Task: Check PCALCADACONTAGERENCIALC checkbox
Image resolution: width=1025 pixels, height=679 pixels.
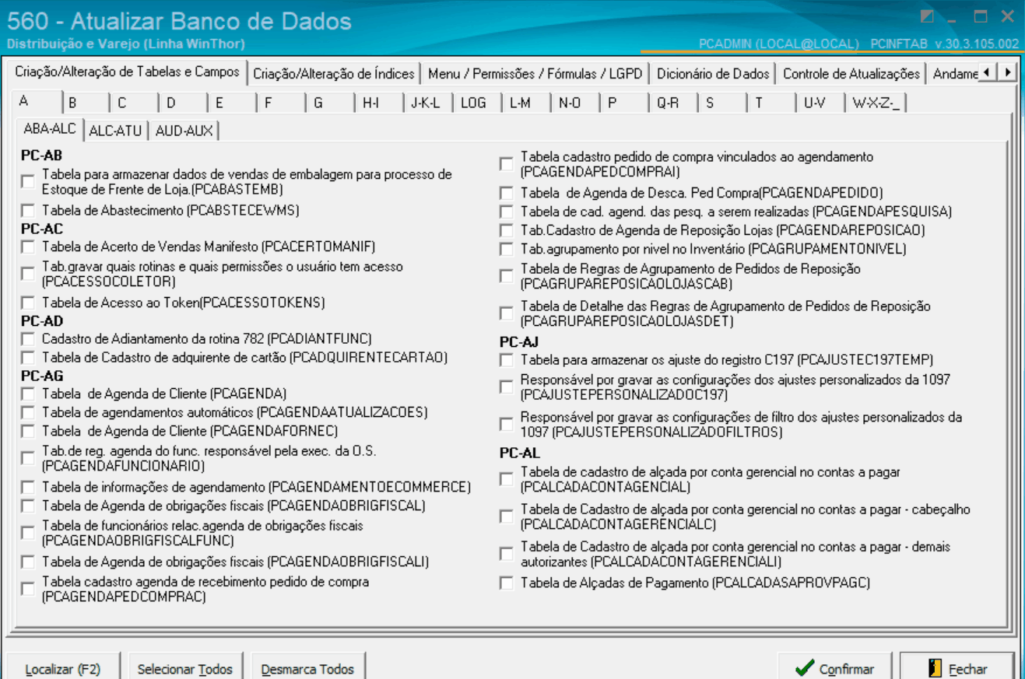Action: (x=507, y=516)
